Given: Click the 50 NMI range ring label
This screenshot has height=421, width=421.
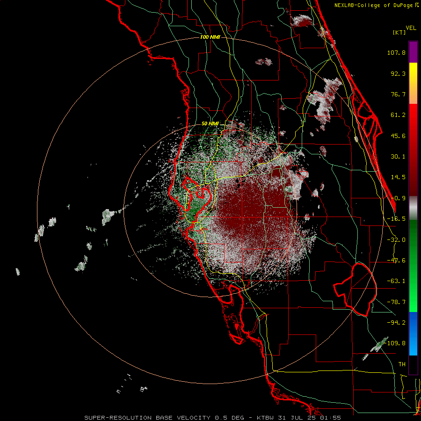Looking at the screenshot, I should click(210, 124).
